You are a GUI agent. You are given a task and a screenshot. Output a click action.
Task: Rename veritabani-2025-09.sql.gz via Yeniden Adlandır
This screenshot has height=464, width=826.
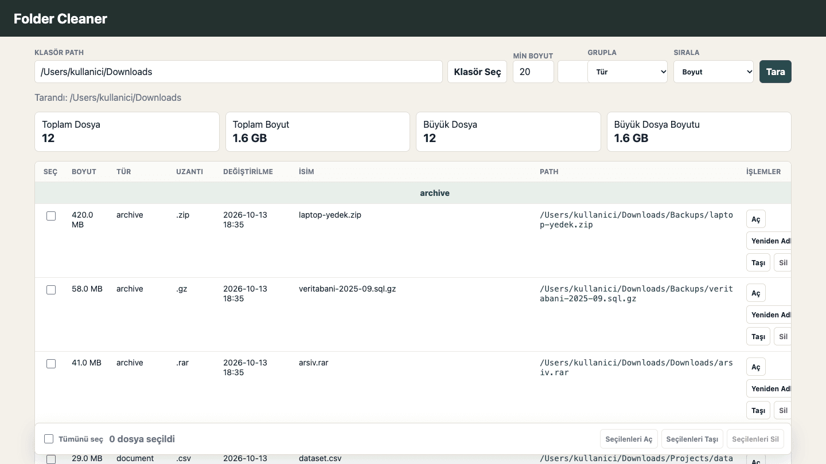pos(769,315)
